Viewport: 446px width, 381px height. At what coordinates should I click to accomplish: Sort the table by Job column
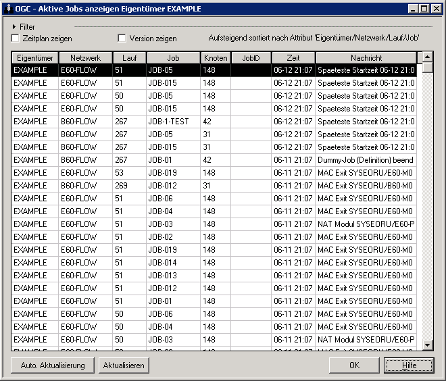pyautogui.click(x=173, y=58)
